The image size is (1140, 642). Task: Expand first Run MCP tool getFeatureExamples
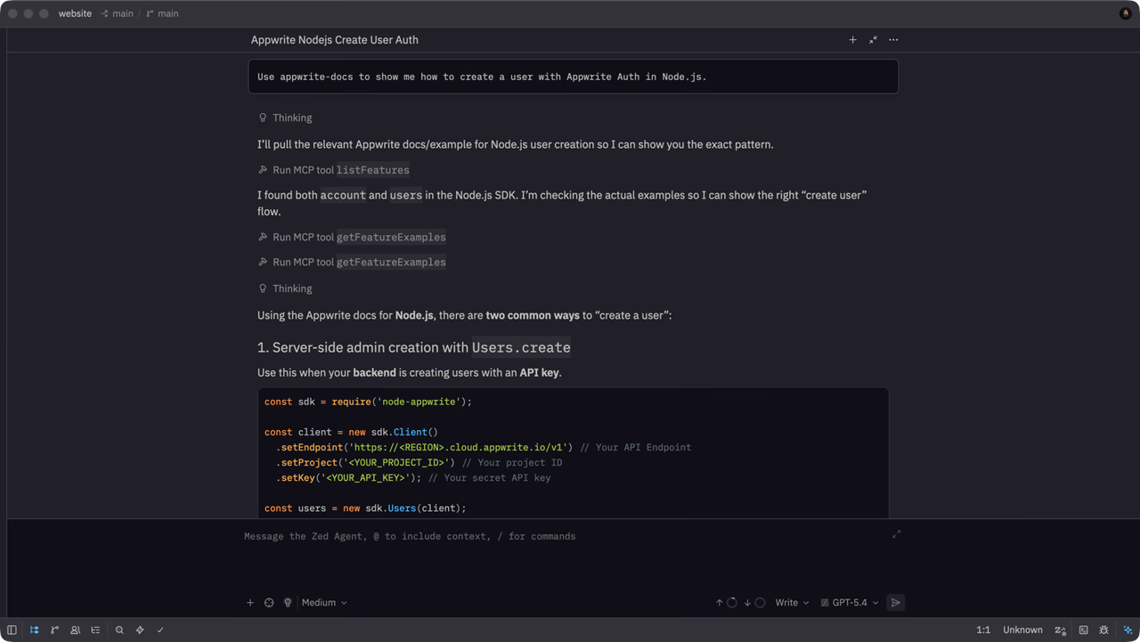[x=352, y=237]
